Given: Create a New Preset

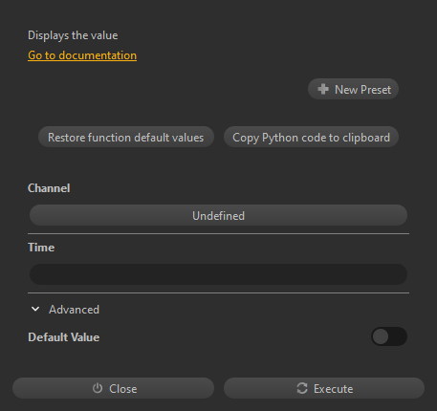Looking at the screenshot, I should pyautogui.click(x=353, y=89).
